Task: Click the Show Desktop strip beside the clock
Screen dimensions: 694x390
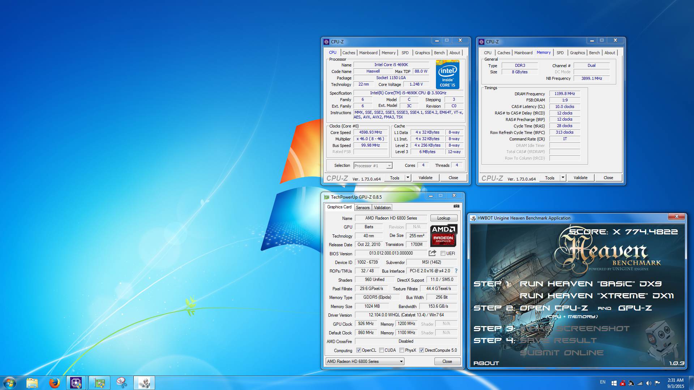Action: click(x=691, y=383)
